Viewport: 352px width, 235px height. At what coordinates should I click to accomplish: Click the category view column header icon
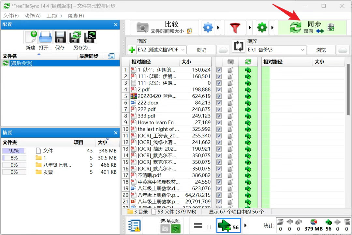(230, 62)
